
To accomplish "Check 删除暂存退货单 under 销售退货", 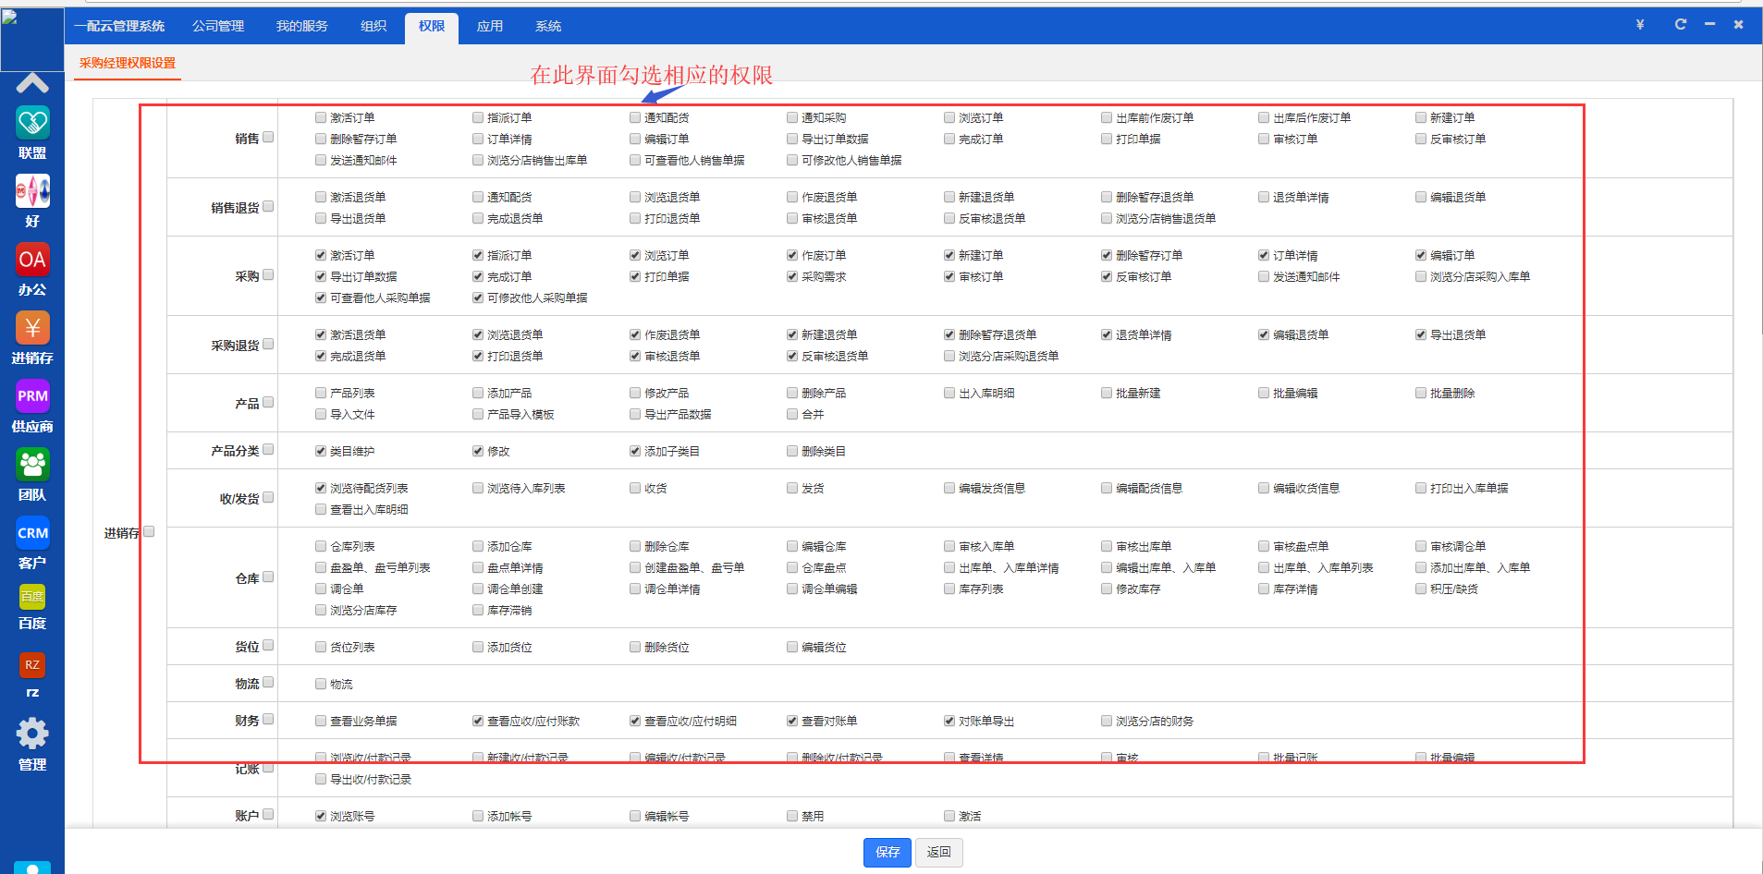I will coord(1107,197).
